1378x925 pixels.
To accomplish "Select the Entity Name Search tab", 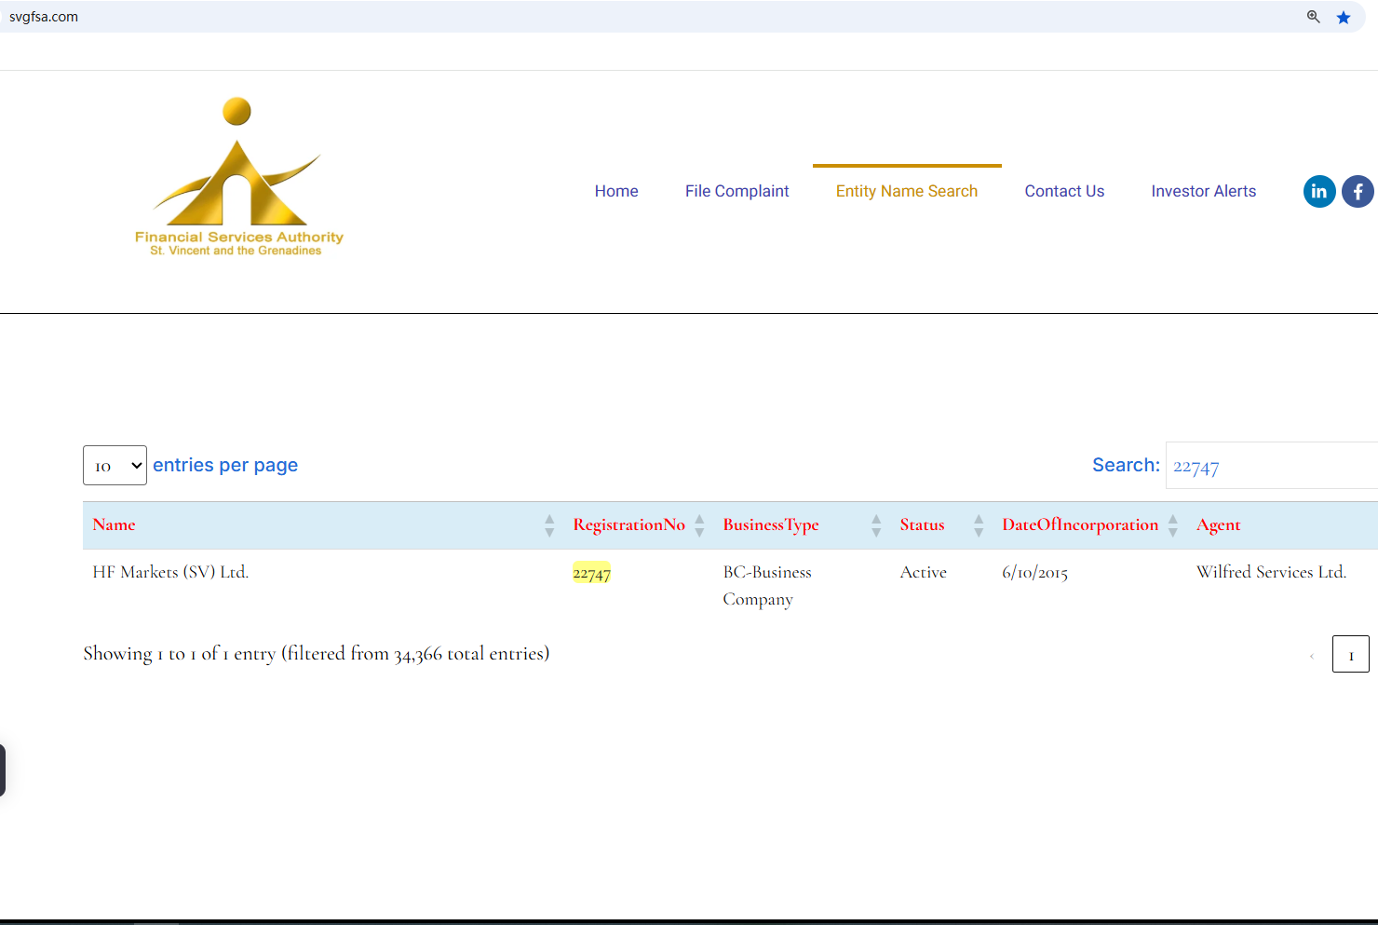I will 906,191.
